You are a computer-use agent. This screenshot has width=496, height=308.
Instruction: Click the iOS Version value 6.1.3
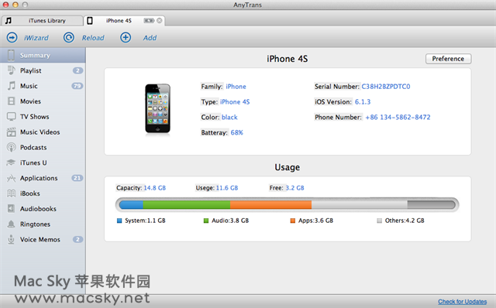363,101
